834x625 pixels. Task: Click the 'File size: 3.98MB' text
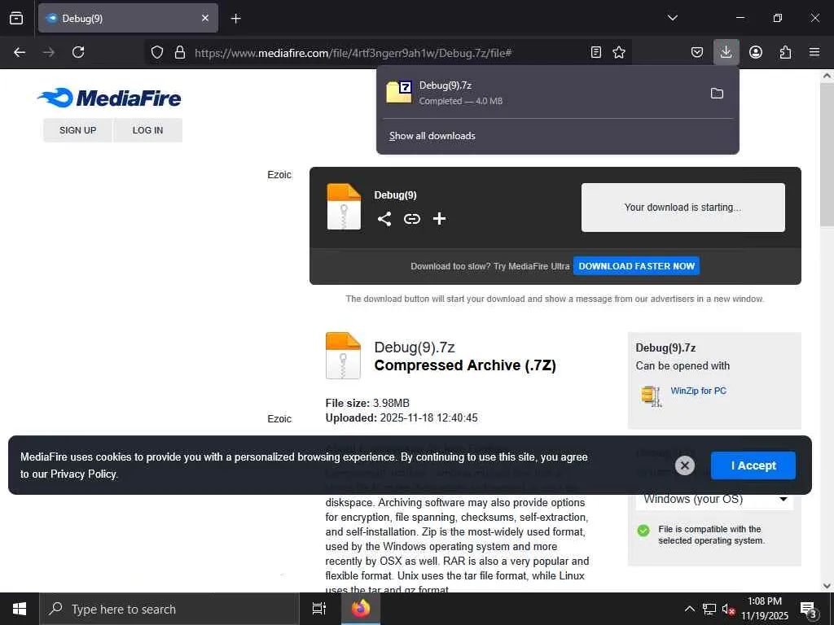[x=367, y=403]
